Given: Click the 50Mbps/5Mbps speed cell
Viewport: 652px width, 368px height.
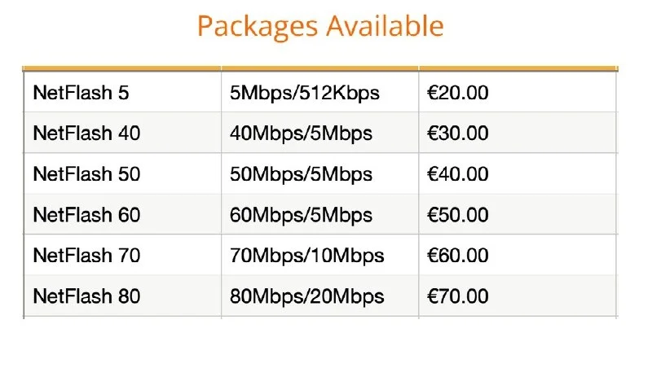Looking at the screenshot, I should 301,174.
